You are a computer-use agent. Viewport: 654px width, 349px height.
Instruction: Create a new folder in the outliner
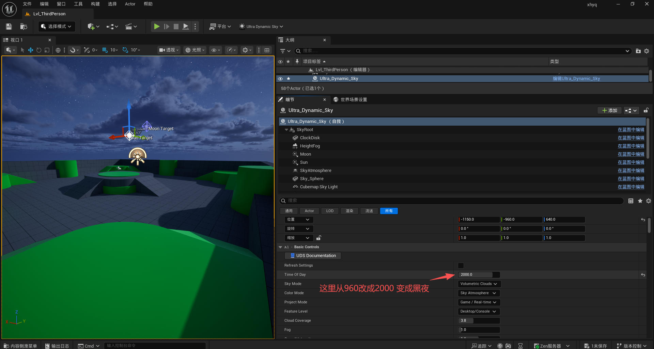[638, 51]
